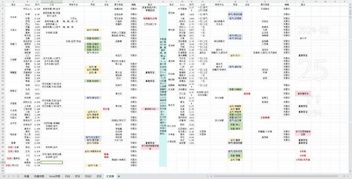The height and width of the screenshot is (179, 352).
Task: Jump to first sheet with navigation arrow
Action: pyautogui.click(x=4, y=176)
